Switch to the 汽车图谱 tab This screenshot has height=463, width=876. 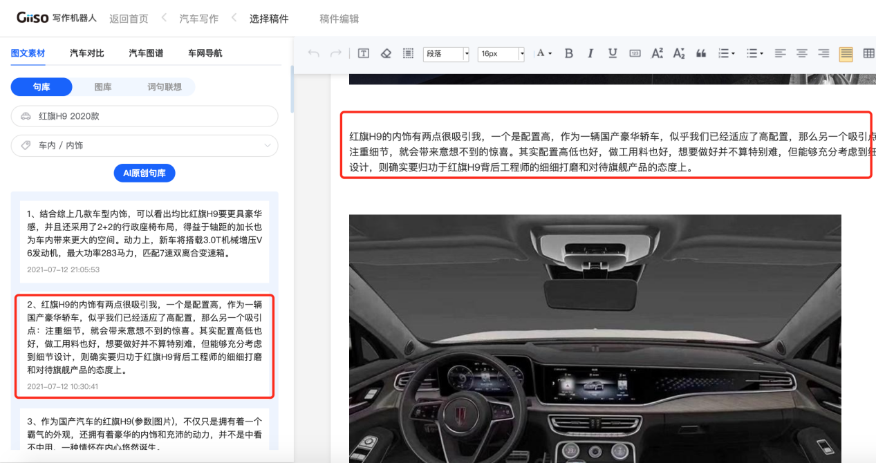(146, 53)
